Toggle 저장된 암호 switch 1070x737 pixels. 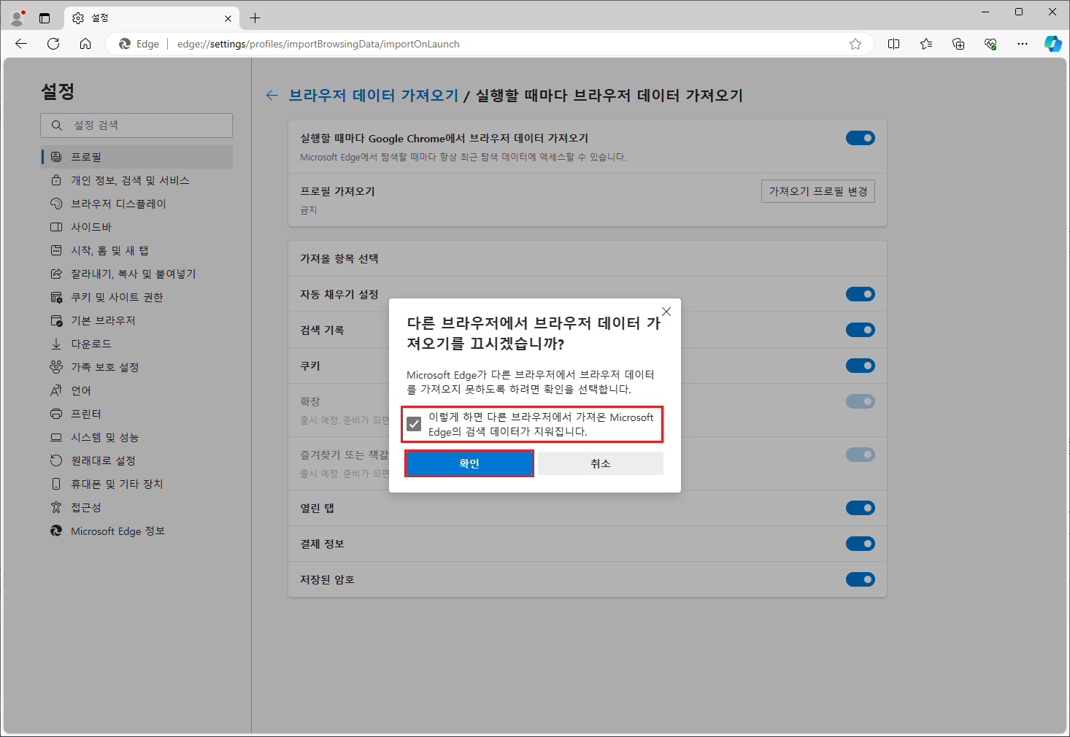860,579
